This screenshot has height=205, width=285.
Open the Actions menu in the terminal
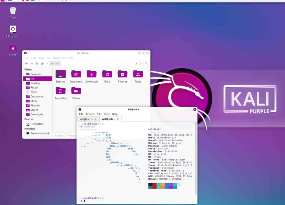[x=90, y=114]
